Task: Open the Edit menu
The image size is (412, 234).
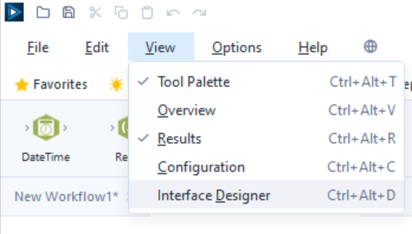Action: (x=97, y=47)
